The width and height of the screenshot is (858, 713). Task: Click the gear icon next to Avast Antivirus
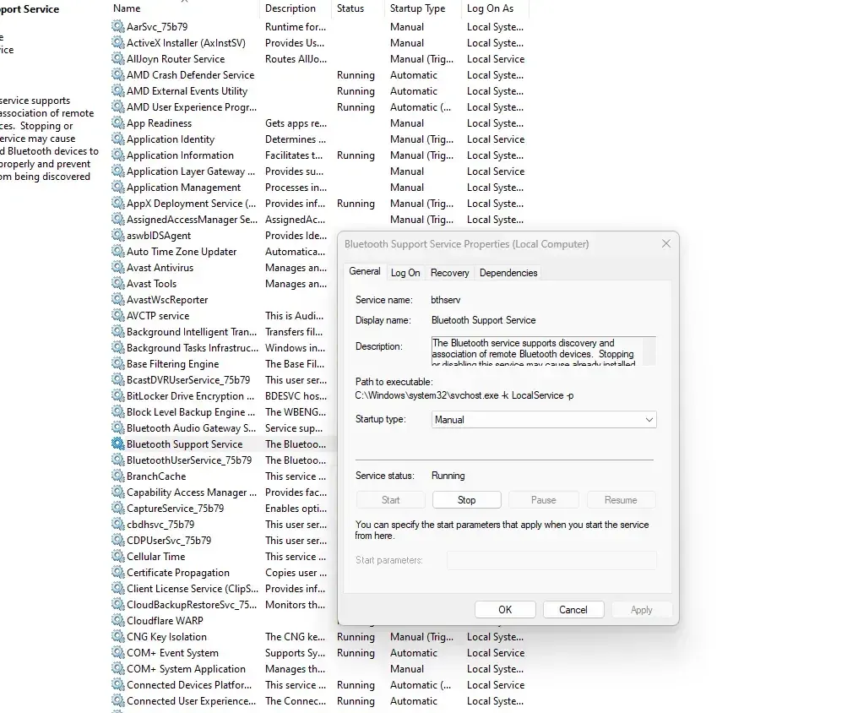pos(117,268)
